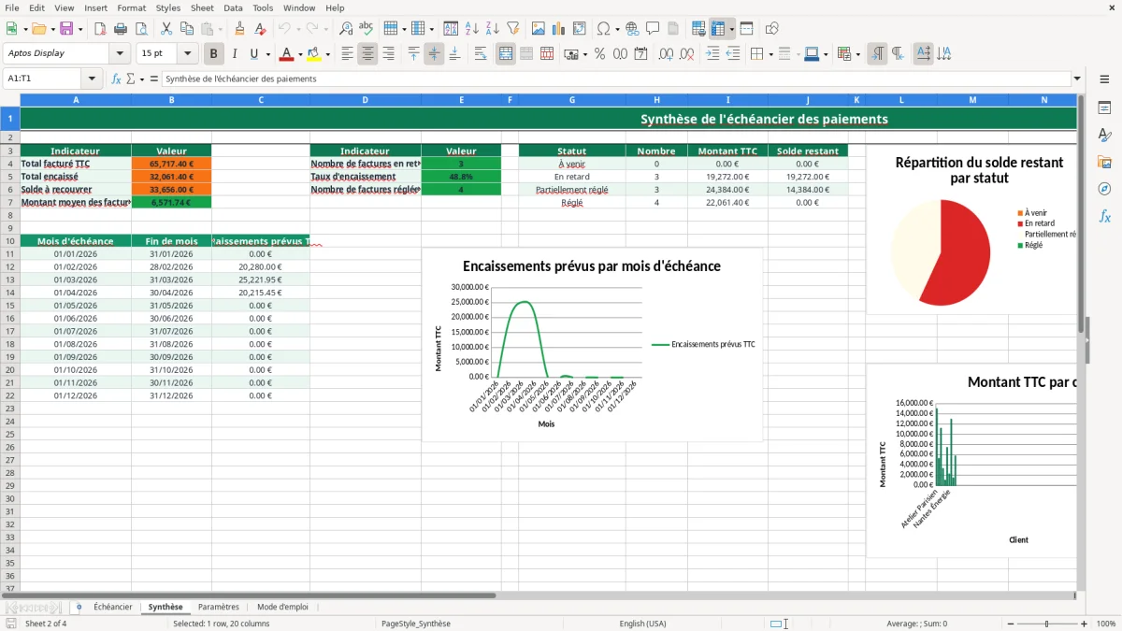The image size is (1122, 631).
Task: Toggle wrap text
Action: point(480,53)
